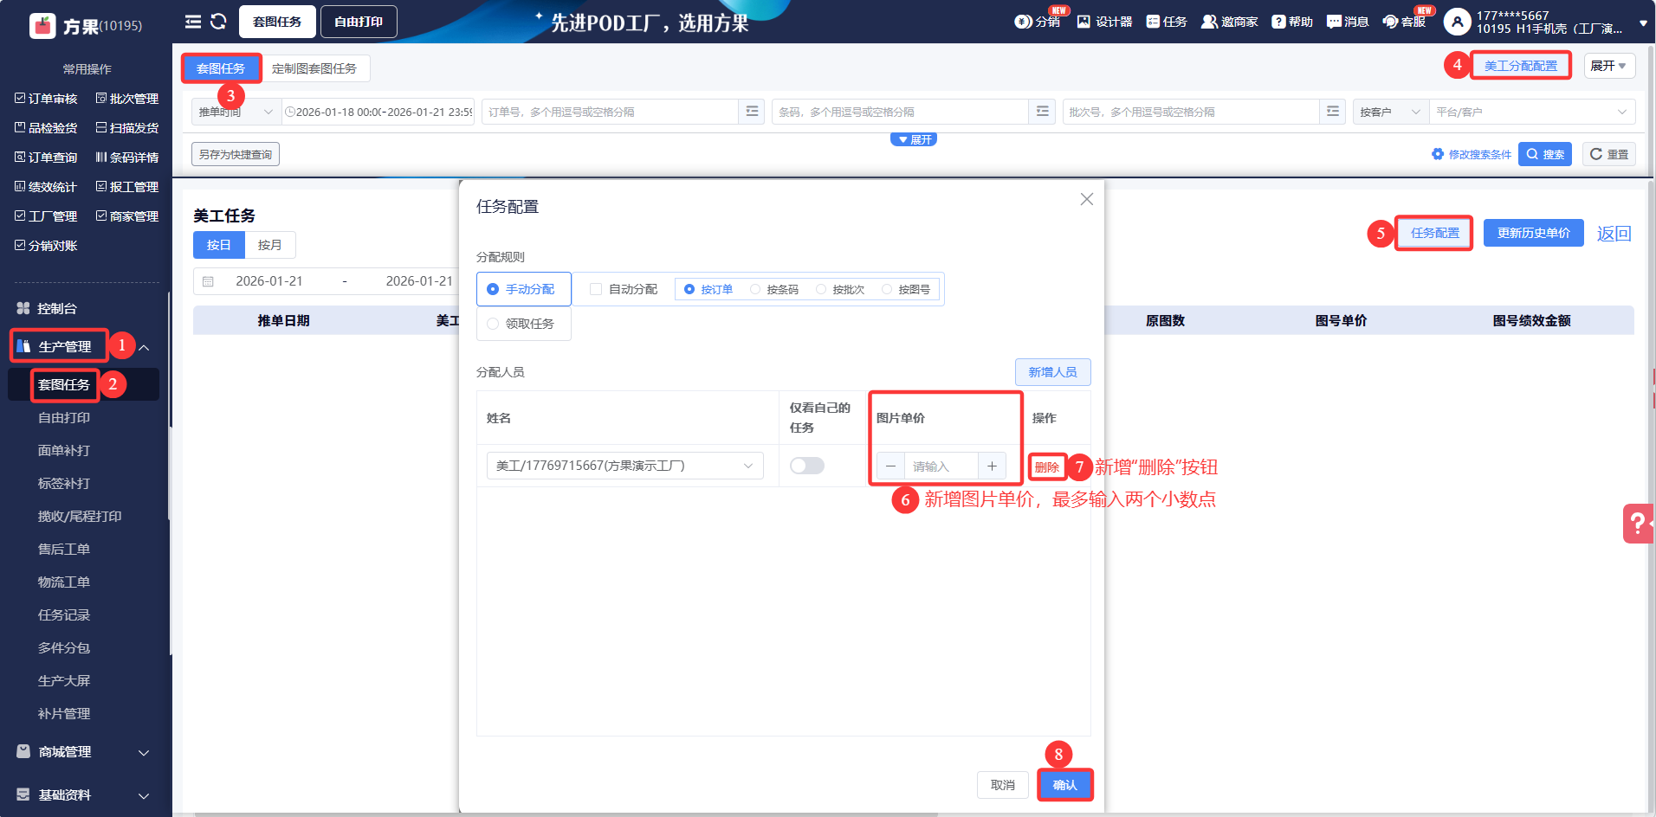Open the 设计器 designer tool
1656x817 pixels.
coord(1104,22)
